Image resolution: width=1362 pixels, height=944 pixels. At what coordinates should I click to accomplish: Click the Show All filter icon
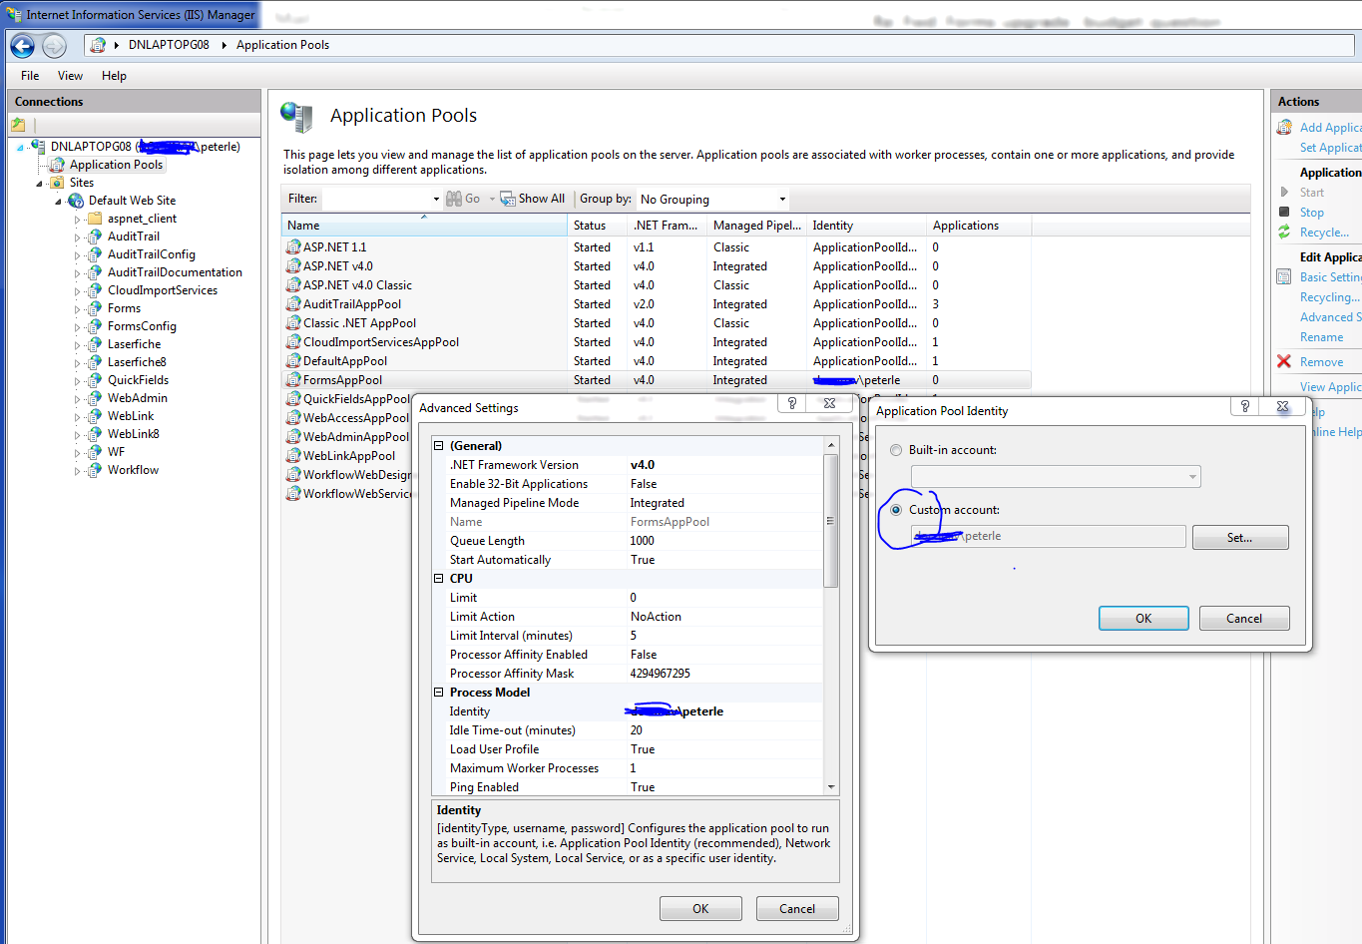(x=507, y=199)
